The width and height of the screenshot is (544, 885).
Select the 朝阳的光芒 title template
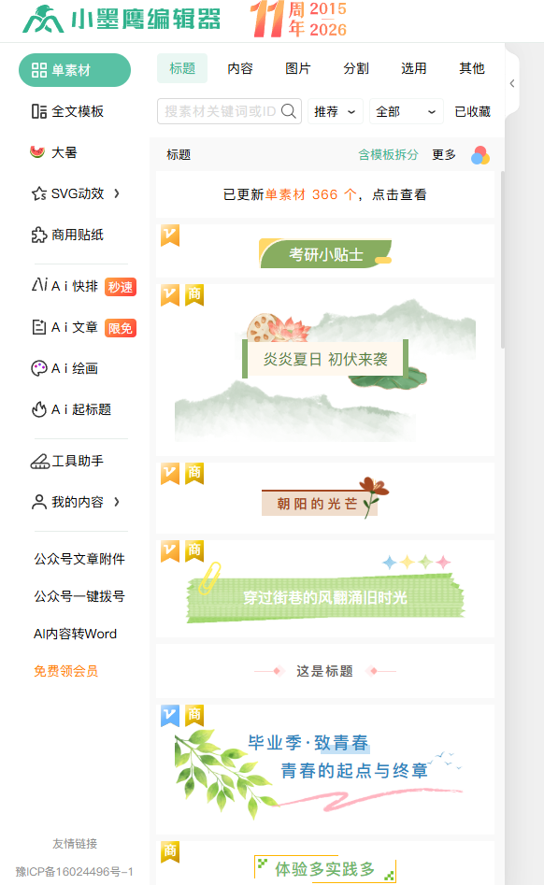(x=325, y=498)
